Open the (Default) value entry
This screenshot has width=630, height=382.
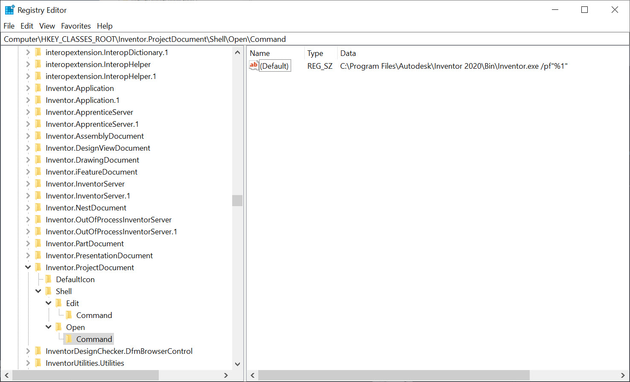pos(275,66)
